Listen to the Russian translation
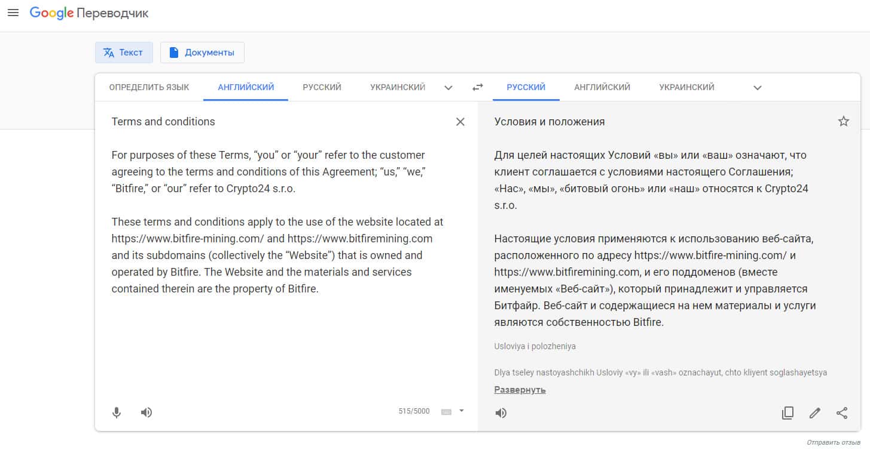This screenshot has height=453, width=870. 501,413
